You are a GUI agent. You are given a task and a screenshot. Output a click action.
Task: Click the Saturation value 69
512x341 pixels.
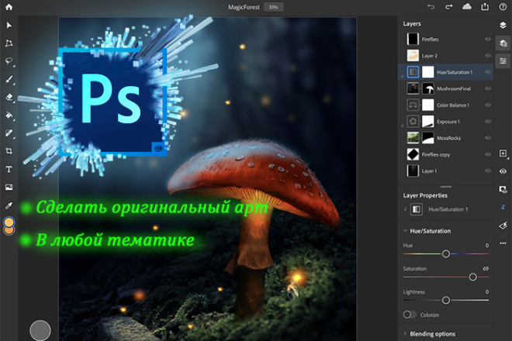pyautogui.click(x=486, y=269)
